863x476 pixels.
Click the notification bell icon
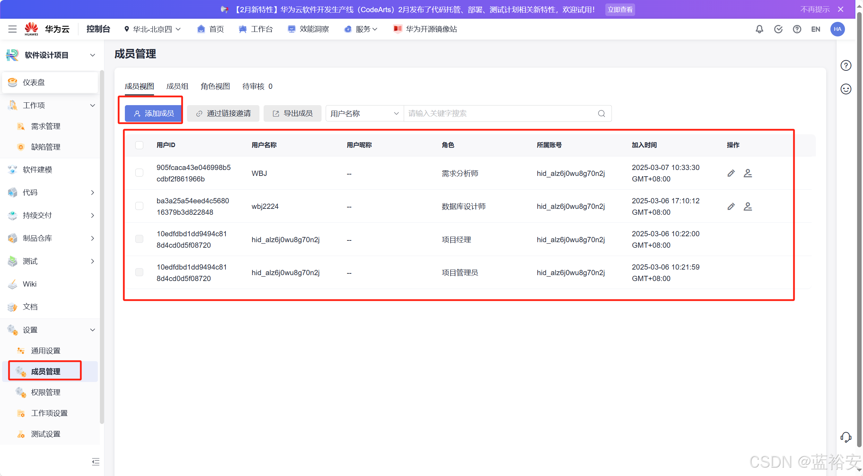tap(759, 29)
